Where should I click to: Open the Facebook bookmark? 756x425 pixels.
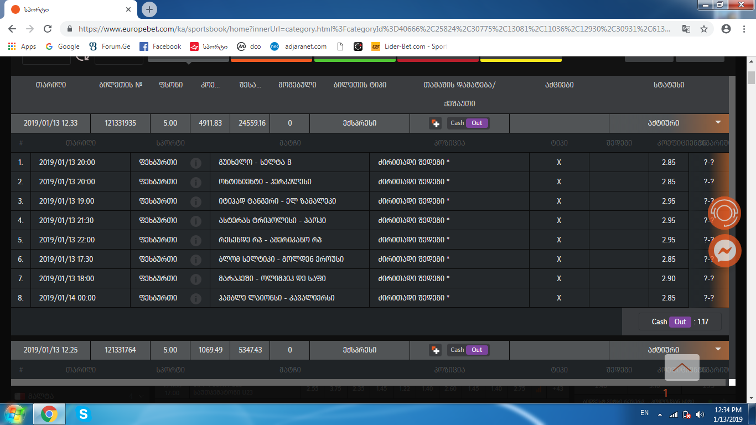[x=160, y=46]
